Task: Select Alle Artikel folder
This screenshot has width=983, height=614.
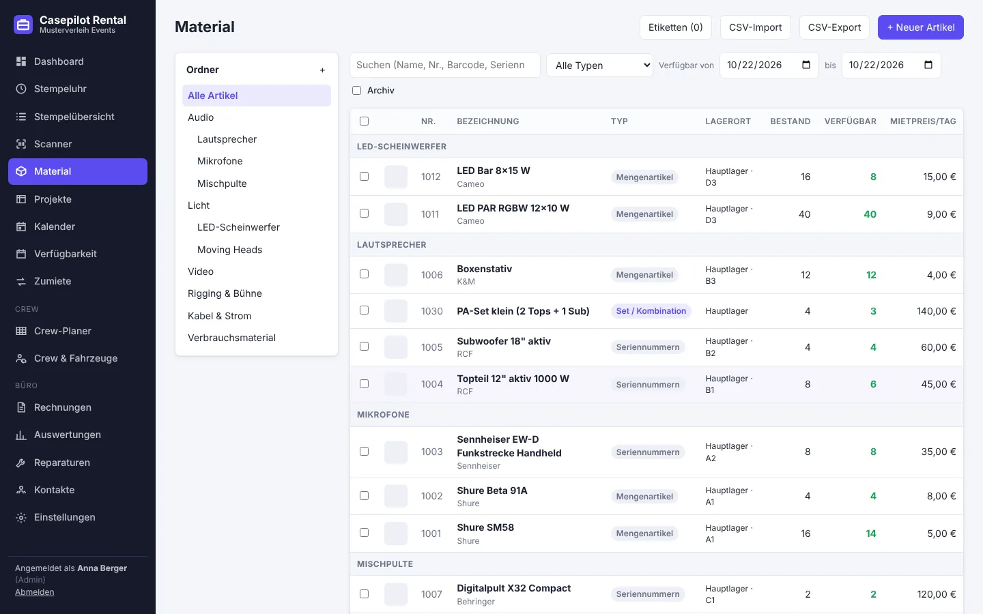Action: point(257,96)
